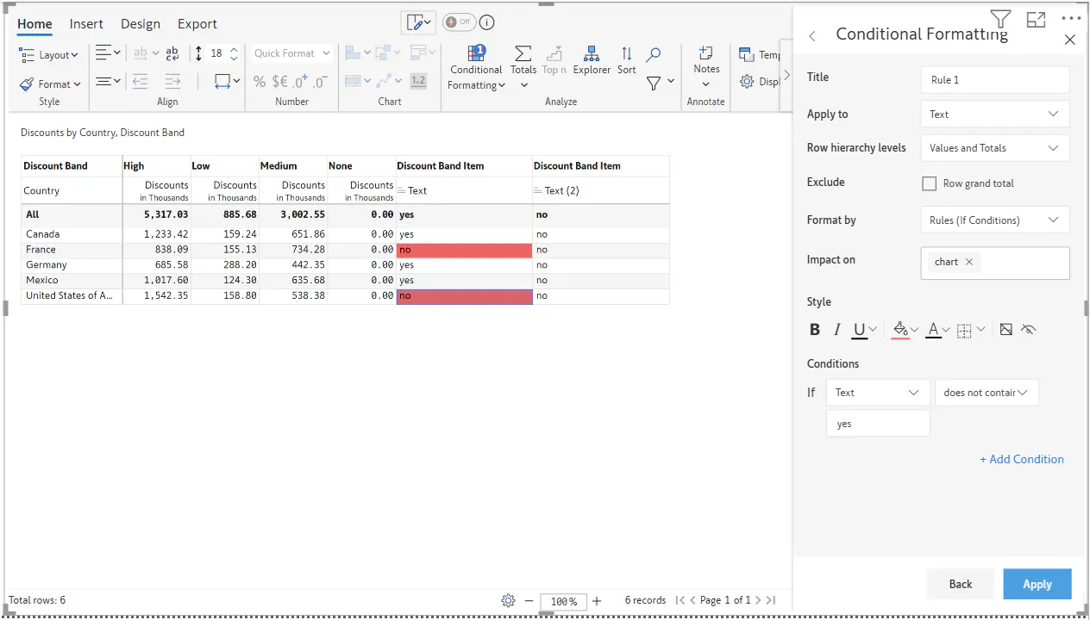Viewport: 1090px width, 620px height.
Task: Click the Add Condition link
Action: click(x=1022, y=459)
